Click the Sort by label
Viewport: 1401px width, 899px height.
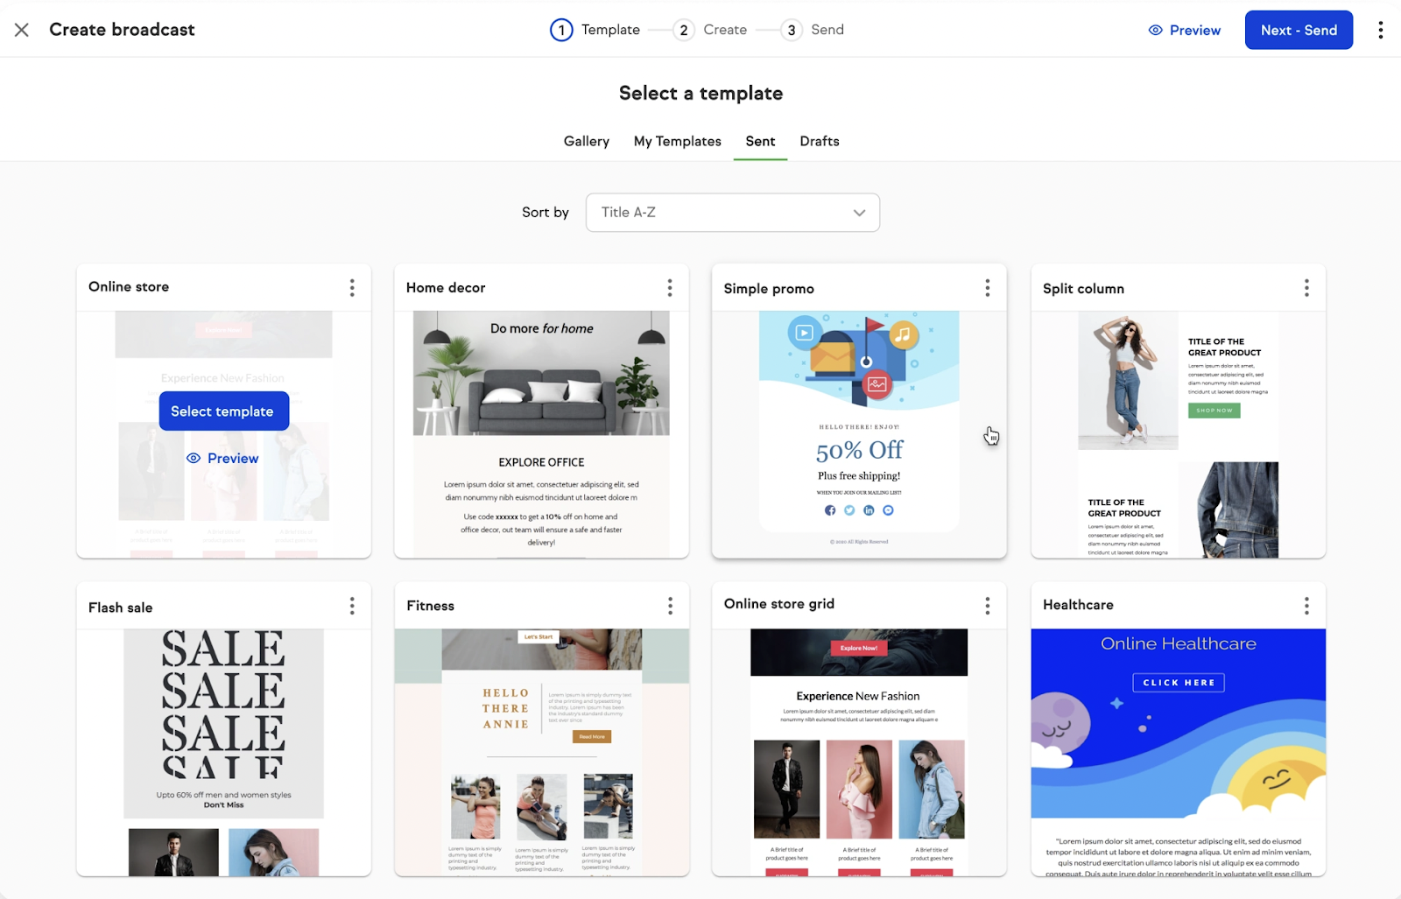[545, 213]
